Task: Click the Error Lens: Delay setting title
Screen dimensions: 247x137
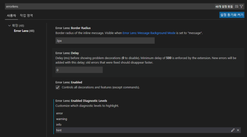Action: coord(67,53)
